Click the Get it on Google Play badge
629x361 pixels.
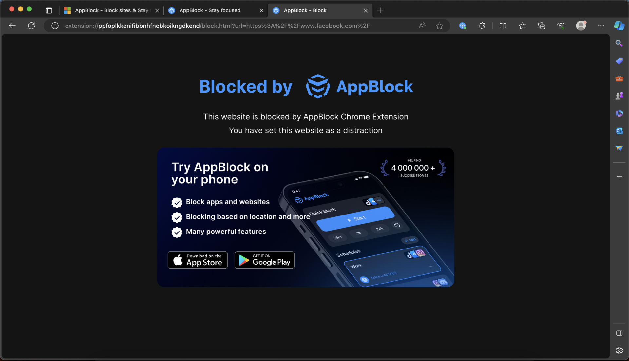coord(264,260)
